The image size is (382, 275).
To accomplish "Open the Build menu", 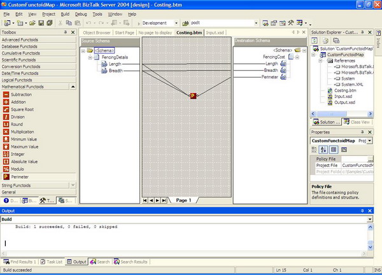I will 65,14.
